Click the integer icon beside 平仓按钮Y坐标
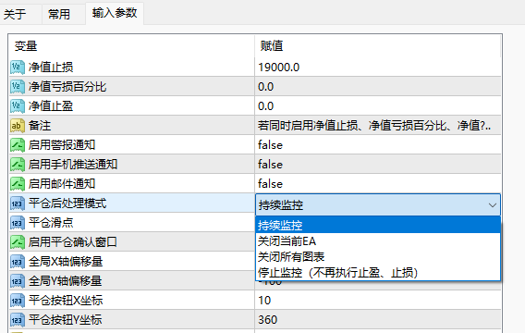Screen dimensions: 525x333 tap(17, 320)
